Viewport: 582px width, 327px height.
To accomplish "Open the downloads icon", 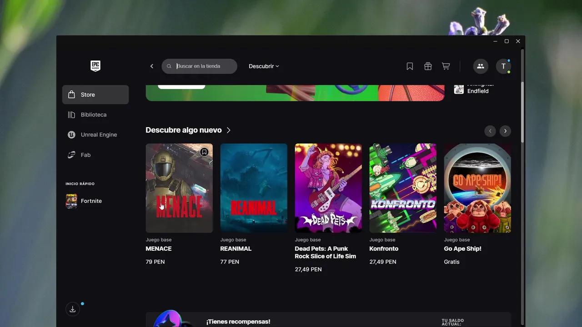I will 72,309.
